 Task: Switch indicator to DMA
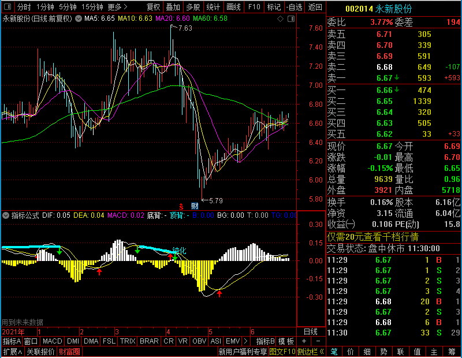pos(91,341)
